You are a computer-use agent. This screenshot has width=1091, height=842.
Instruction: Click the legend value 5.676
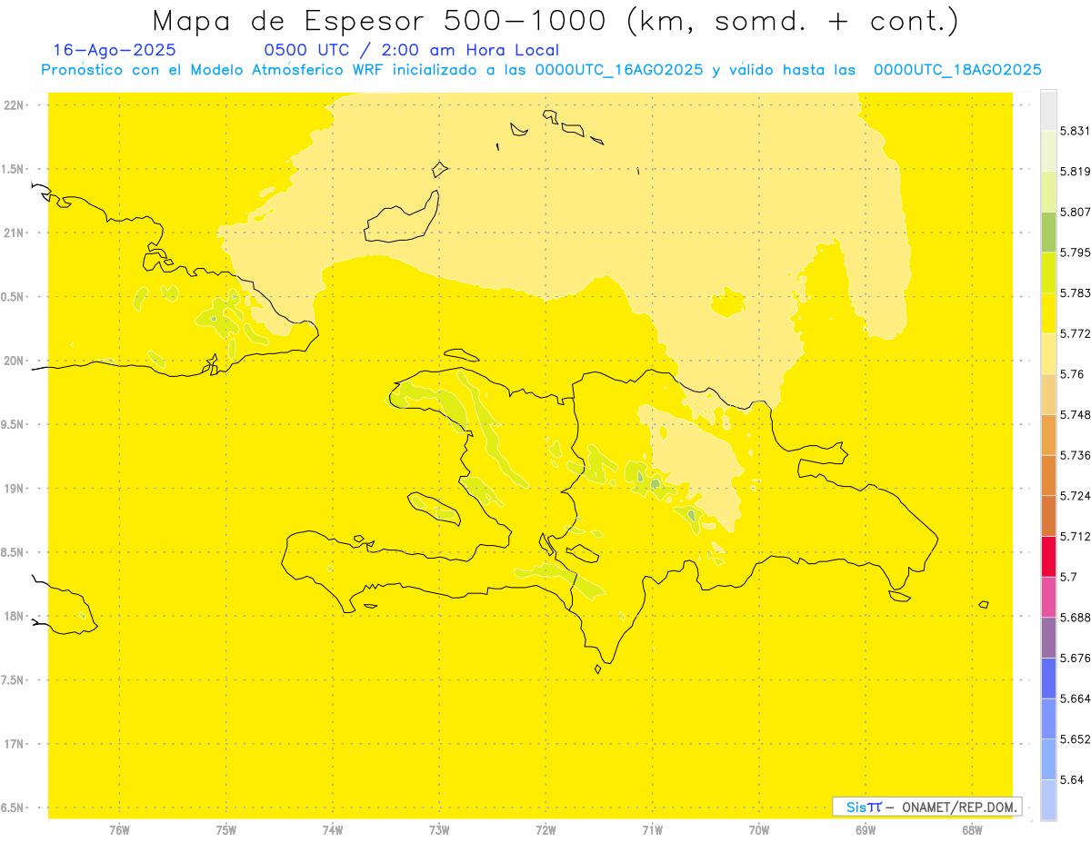(1076, 659)
